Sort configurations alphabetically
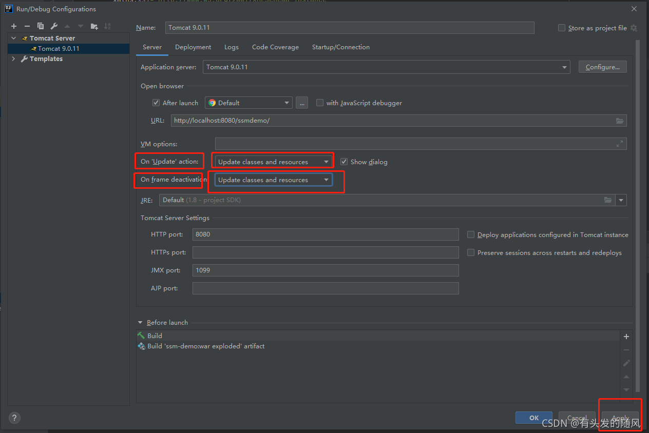This screenshot has width=649, height=433. [x=107, y=26]
